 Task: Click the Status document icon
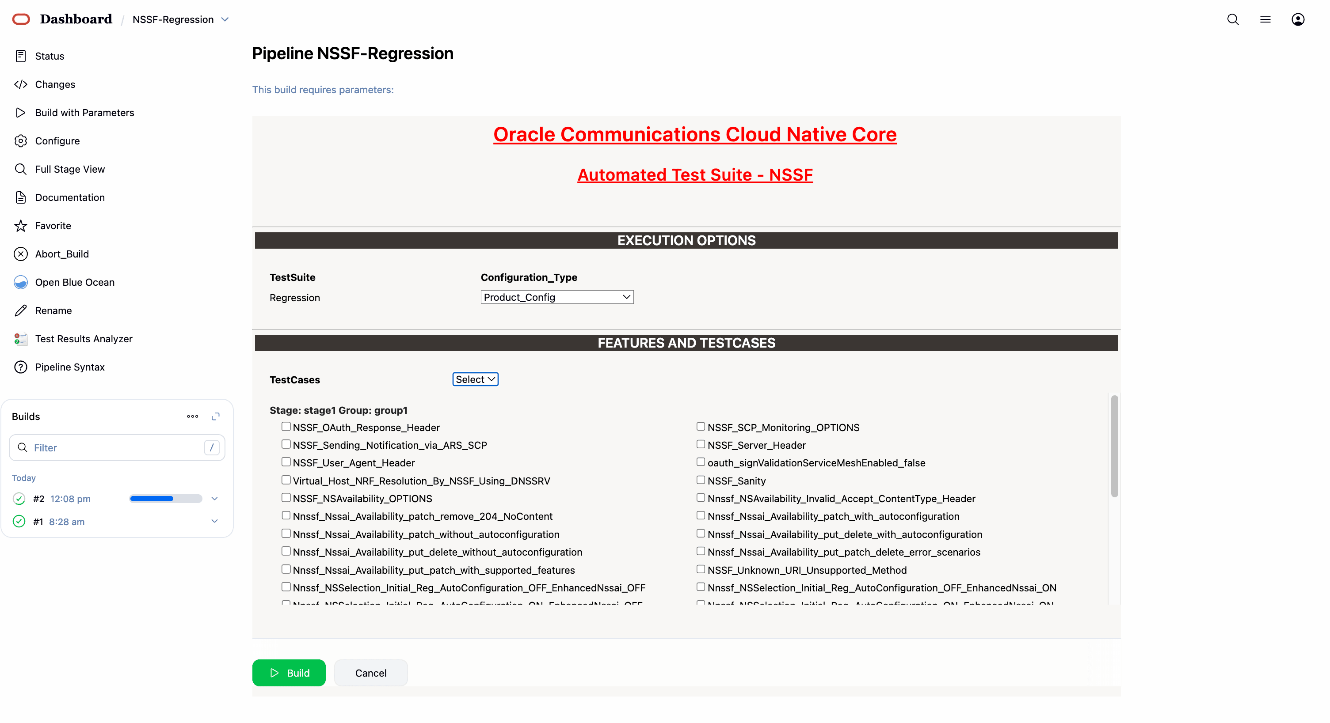point(21,56)
